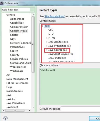This screenshot has width=100, height=121.
Task: Open the Compare/Patch preferences page
Action: coord(19,27)
